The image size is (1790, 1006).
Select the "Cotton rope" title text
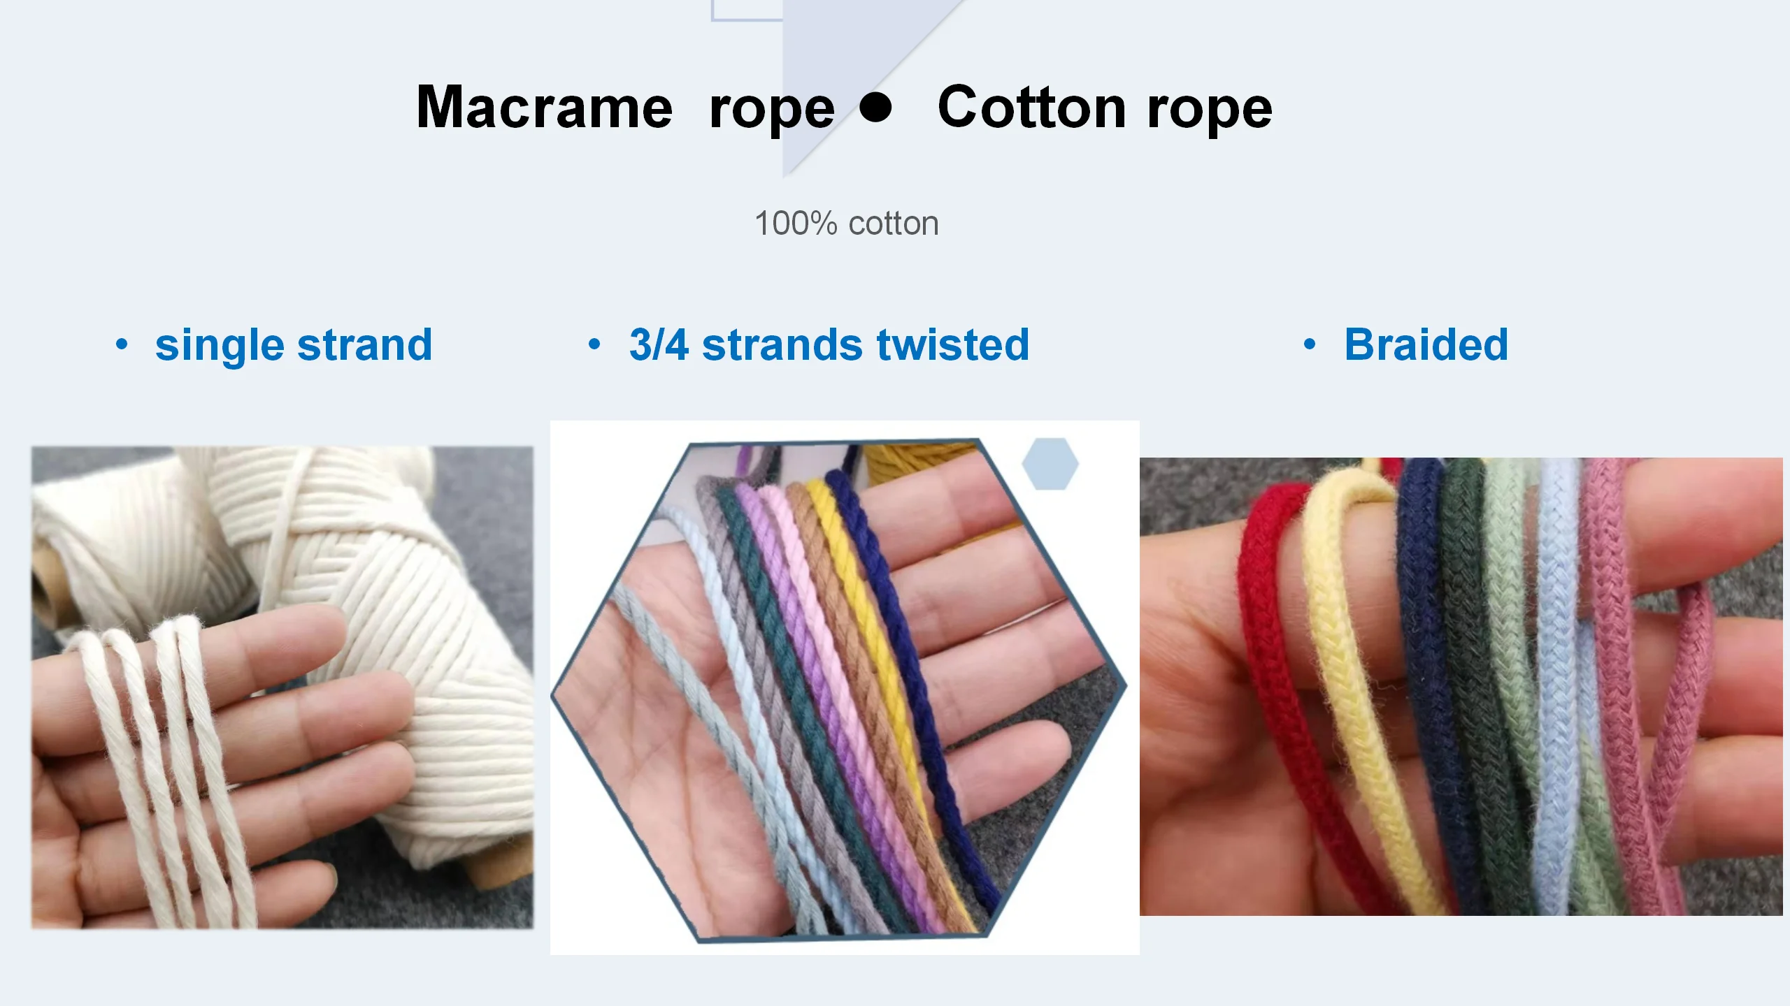[1104, 108]
